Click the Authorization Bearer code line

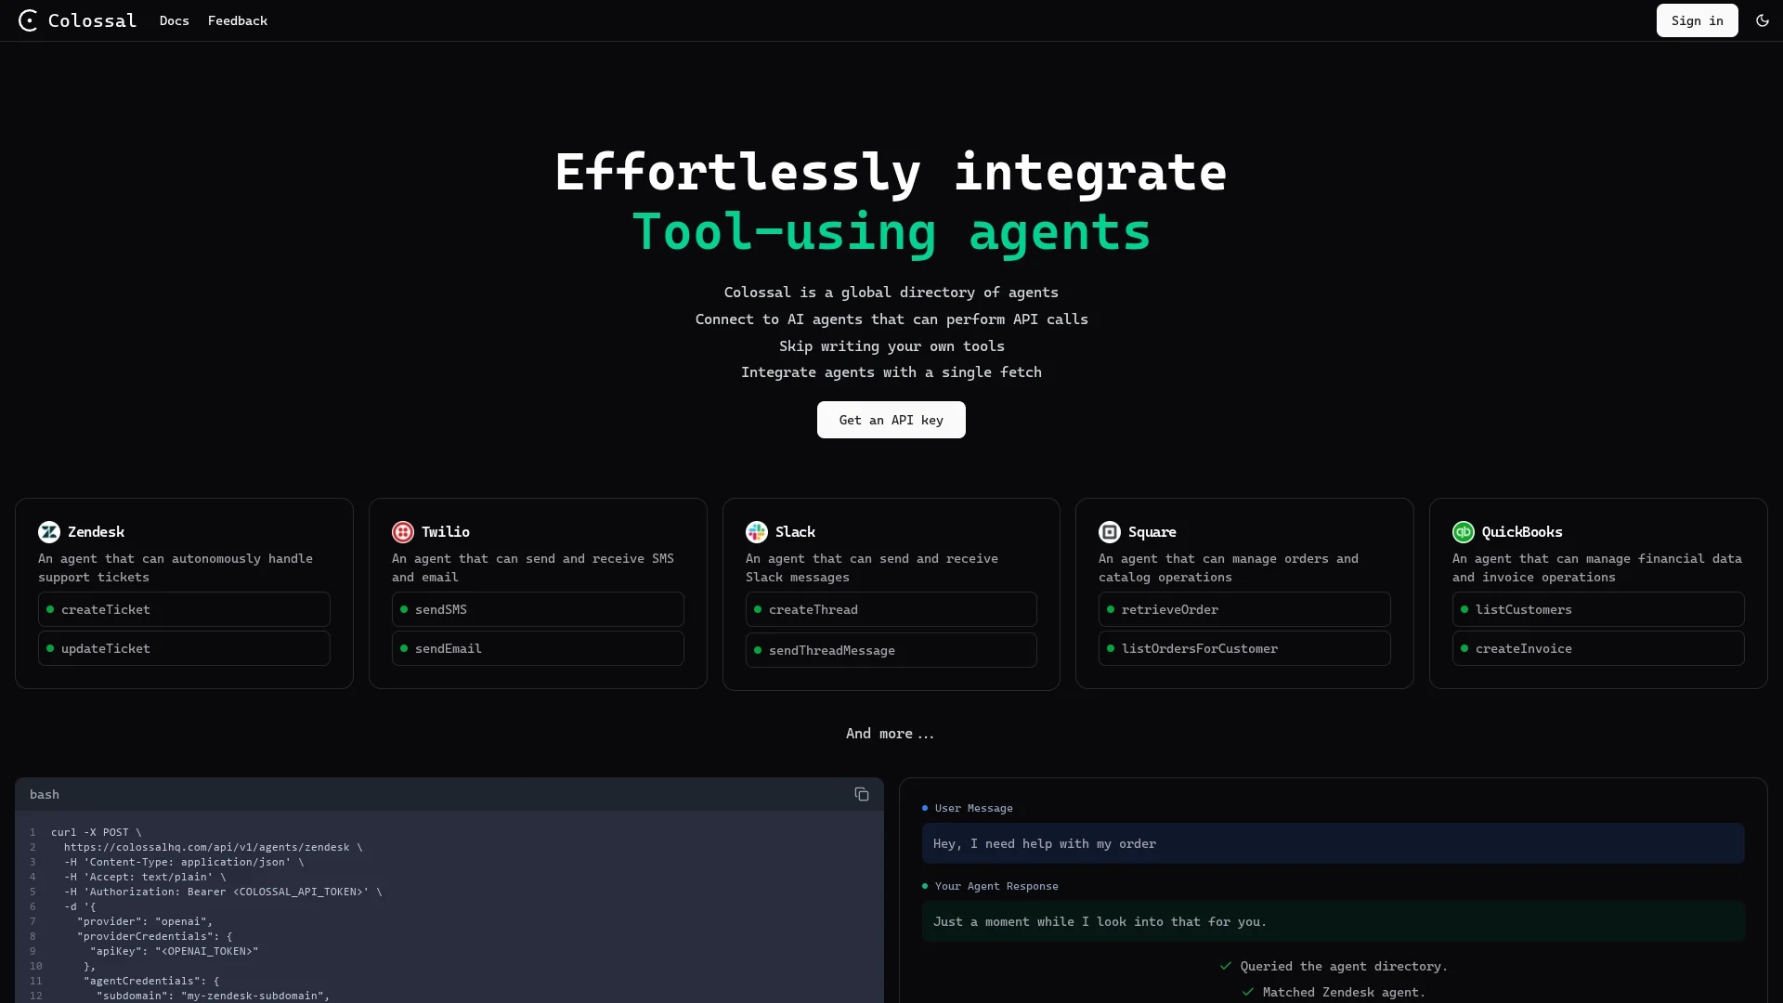tap(223, 892)
